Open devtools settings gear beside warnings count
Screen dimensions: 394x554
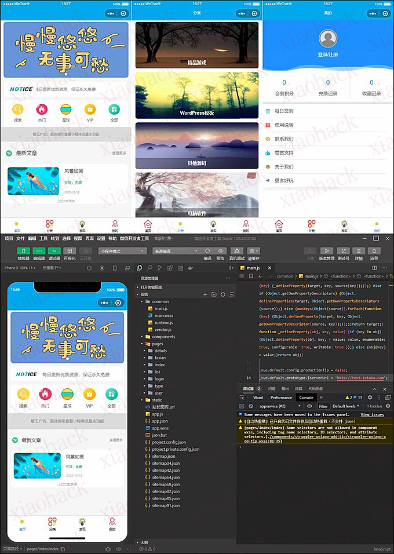(x=370, y=398)
